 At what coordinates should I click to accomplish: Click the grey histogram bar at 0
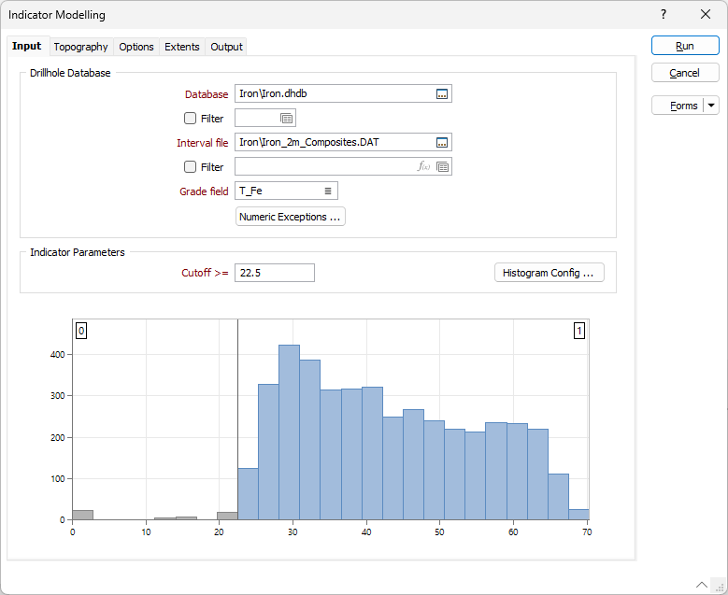coord(82,515)
